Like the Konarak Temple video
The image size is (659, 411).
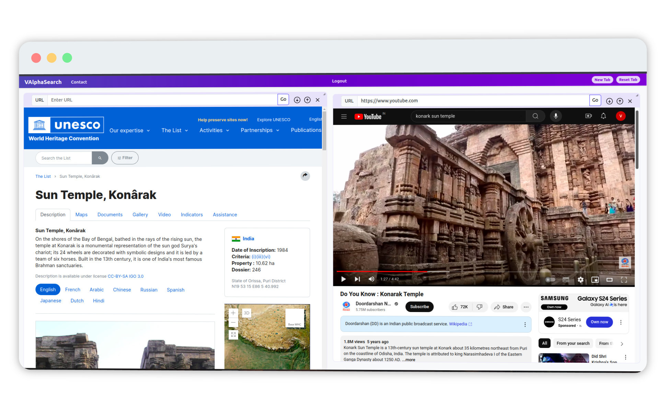pos(460,307)
